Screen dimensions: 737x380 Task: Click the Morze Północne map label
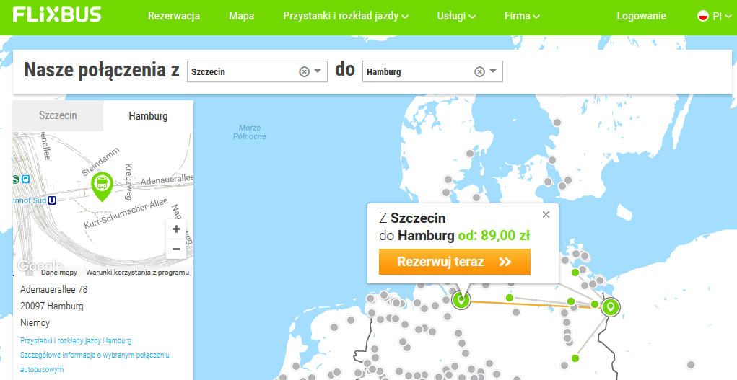point(250,132)
